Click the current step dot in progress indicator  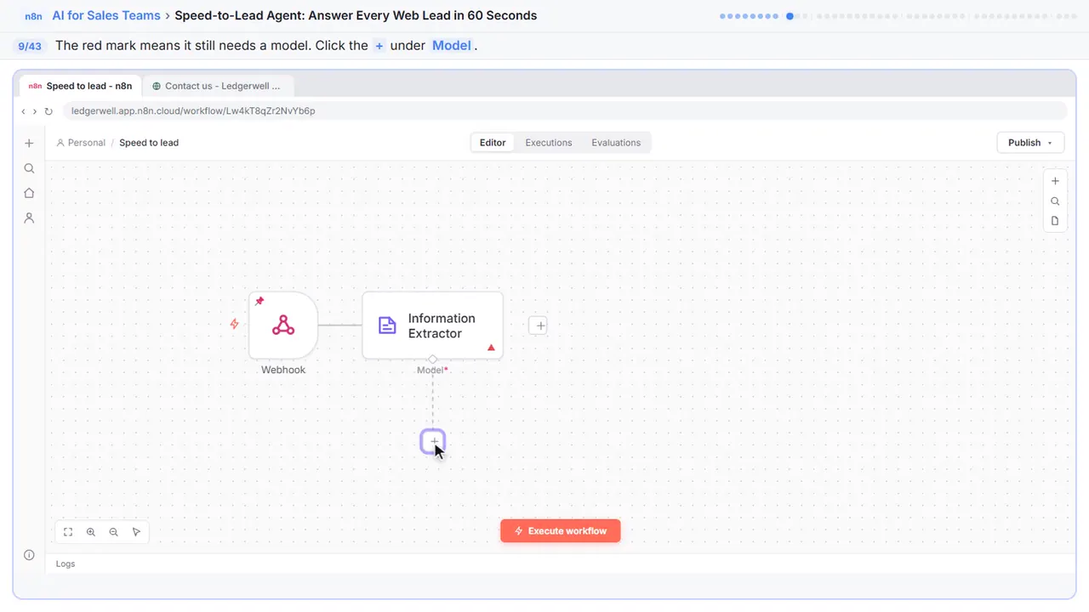(790, 15)
